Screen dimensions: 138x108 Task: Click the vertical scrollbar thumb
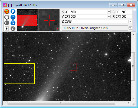pyautogui.click(x=133, y=66)
